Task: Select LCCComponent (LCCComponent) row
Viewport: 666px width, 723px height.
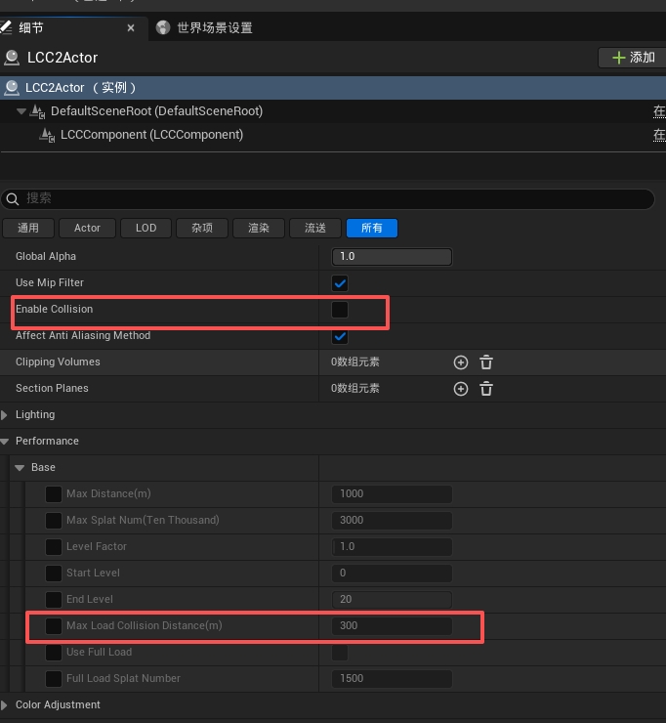Action: point(333,135)
